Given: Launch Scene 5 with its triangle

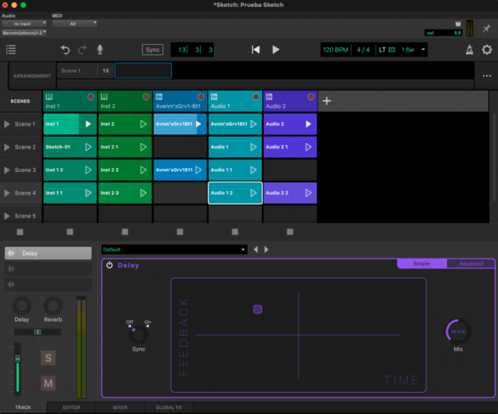Looking at the screenshot, I should pyautogui.click(x=7, y=216).
